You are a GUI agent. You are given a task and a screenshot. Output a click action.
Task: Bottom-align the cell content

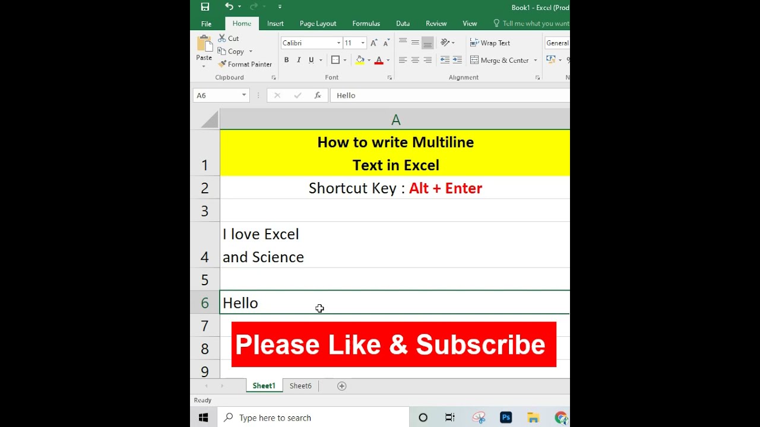[x=427, y=42]
